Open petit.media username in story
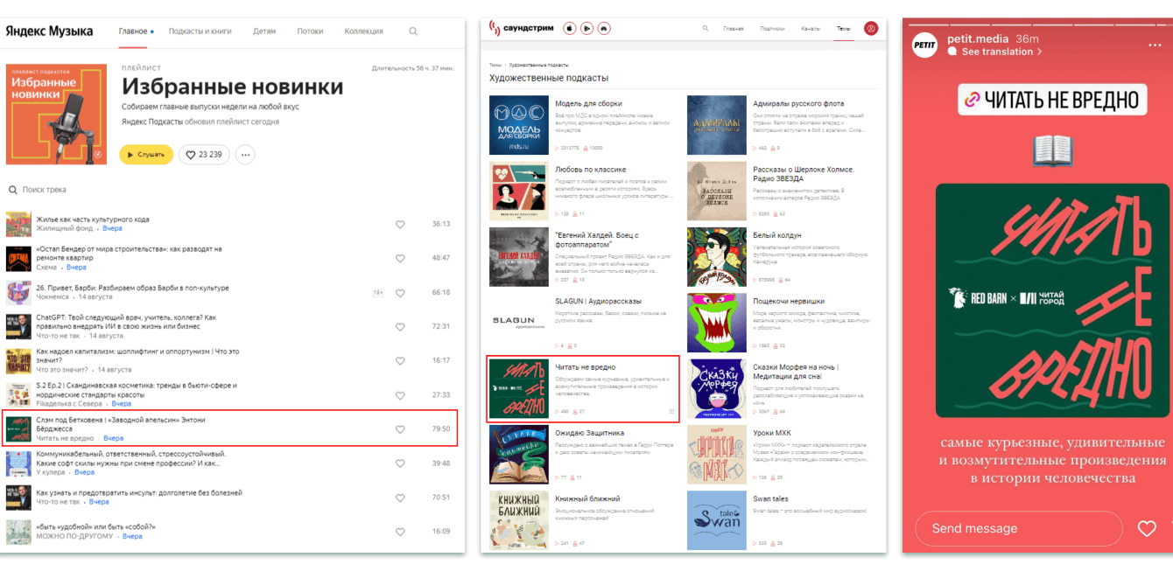Viewport: 1173px width, 585px height. click(x=979, y=38)
